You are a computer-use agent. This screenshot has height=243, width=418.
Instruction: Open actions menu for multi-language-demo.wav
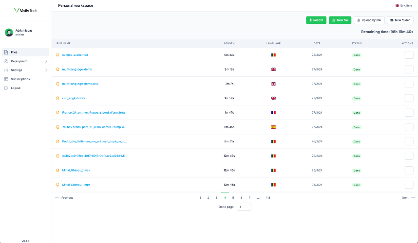(x=409, y=84)
